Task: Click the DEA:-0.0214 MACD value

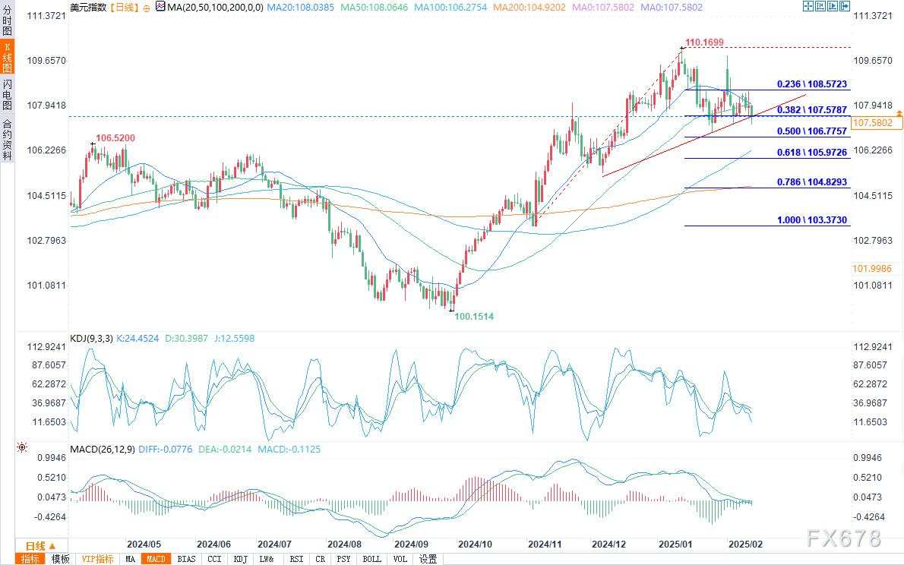Action: (x=225, y=449)
